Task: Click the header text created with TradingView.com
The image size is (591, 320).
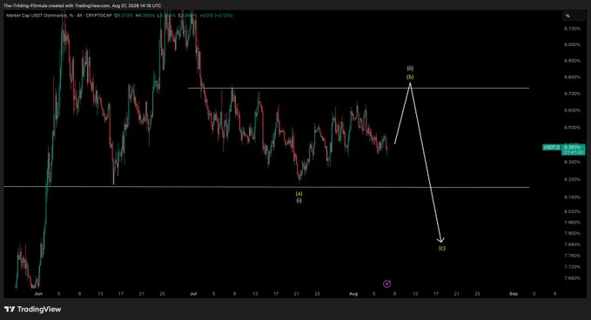Action: (x=79, y=5)
